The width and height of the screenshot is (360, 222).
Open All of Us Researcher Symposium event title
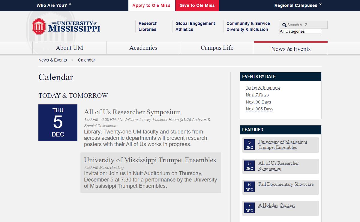click(132, 112)
